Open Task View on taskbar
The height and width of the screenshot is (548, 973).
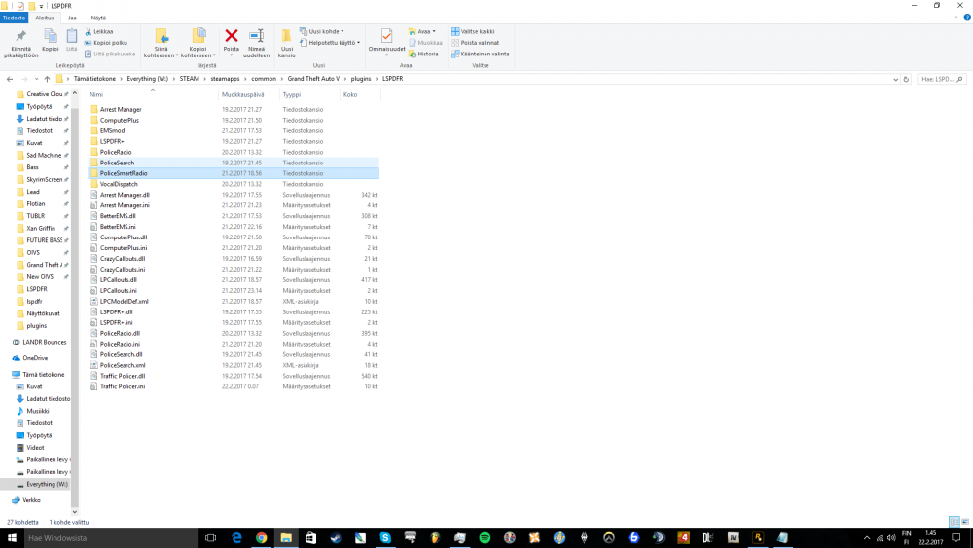[211, 538]
